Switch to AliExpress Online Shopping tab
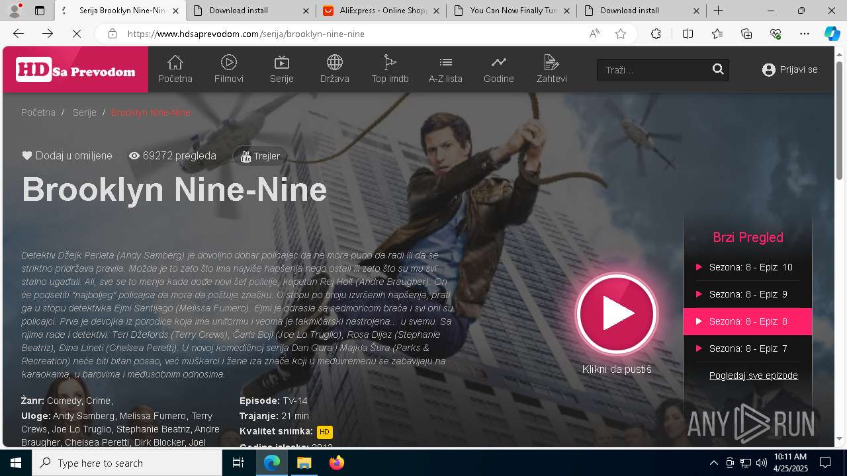Screen dimensions: 847x476 pyautogui.click(x=381, y=11)
